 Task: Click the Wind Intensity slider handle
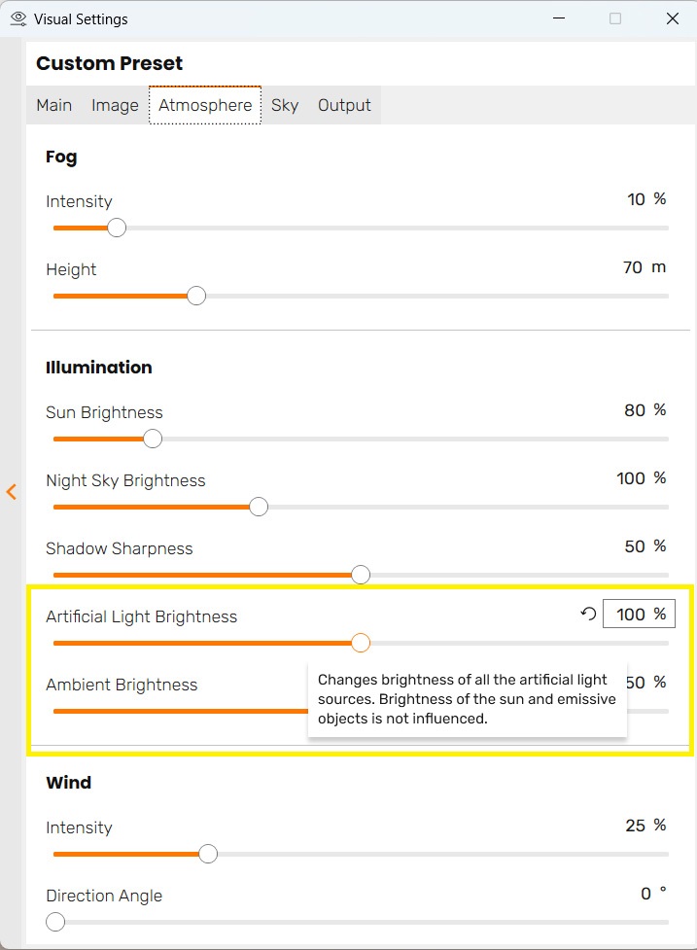point(208,854)
